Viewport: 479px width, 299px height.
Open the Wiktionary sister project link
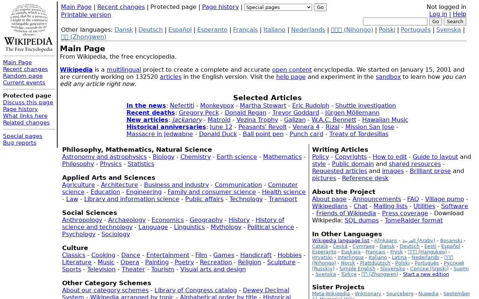[x=368, y=293]
